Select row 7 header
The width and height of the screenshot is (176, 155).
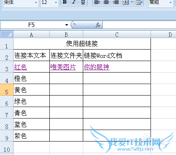pos(7,113)
